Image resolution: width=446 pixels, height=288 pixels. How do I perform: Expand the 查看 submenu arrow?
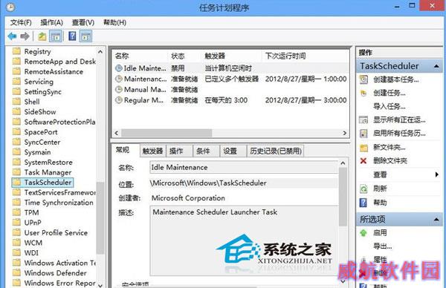click(x=437, y=174)
